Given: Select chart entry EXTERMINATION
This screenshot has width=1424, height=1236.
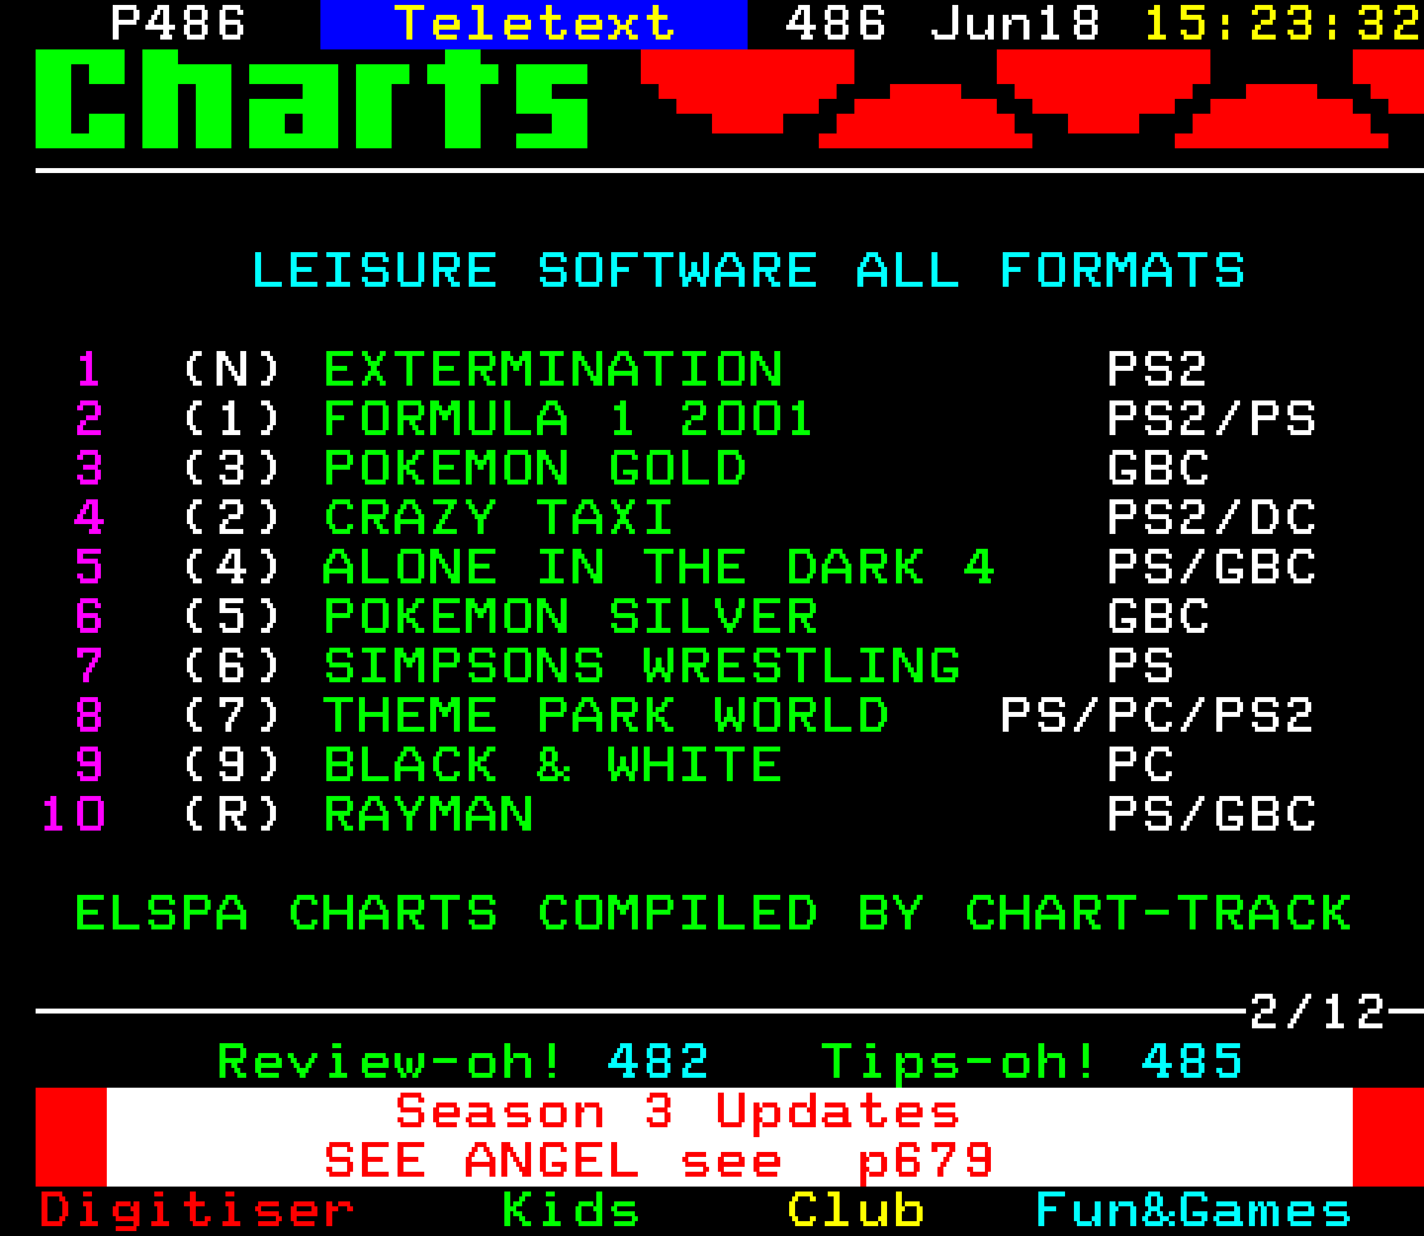Looking at the screenshot, I should click(x=553, y=368).
